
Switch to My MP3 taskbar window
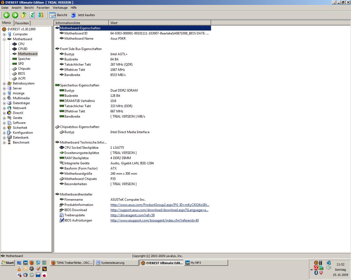206,263
